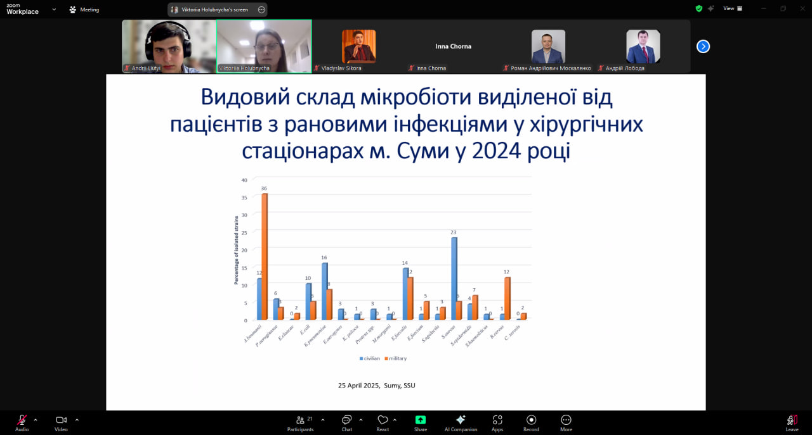Click the Zoom Workplace logo

point(22,9)
